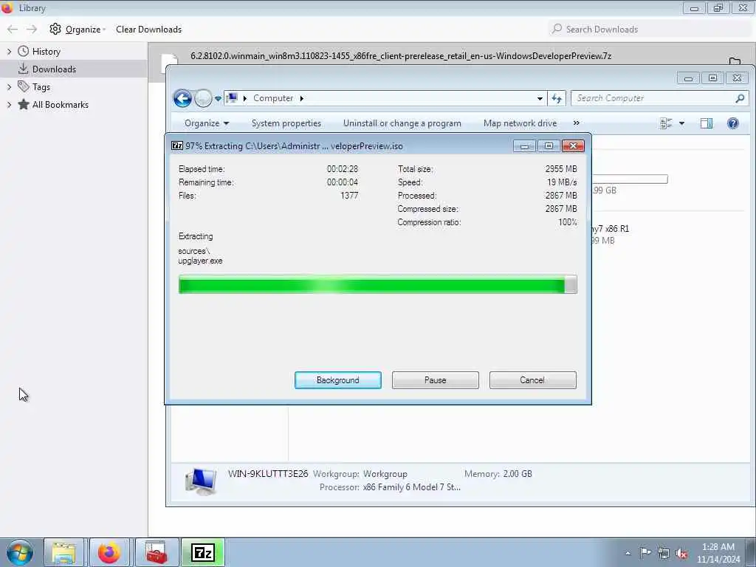Expand All Bookmarks tree node
This screenshot has width=756, height=567.
[x=9, y=105]
